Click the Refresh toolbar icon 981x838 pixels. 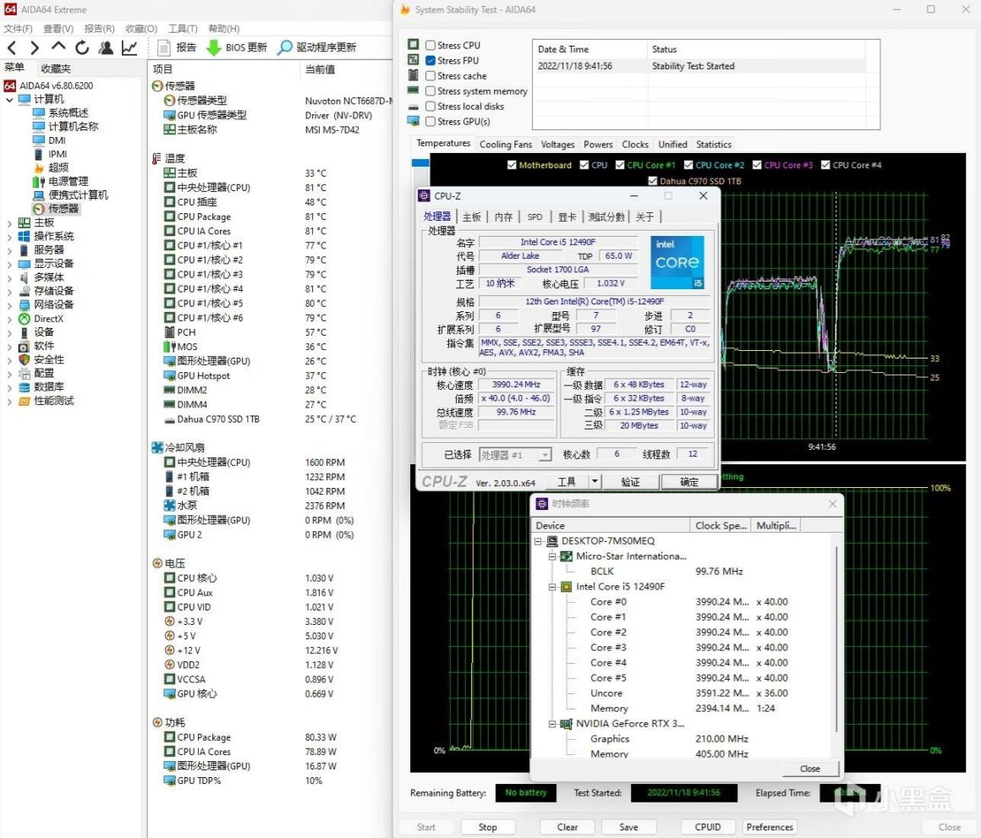tap(82, 47)
